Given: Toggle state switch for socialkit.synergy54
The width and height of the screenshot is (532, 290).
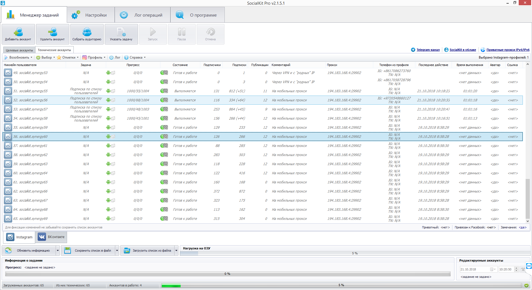Looking at the screenshot, I should pyautogui.click(x=164, y=82).
